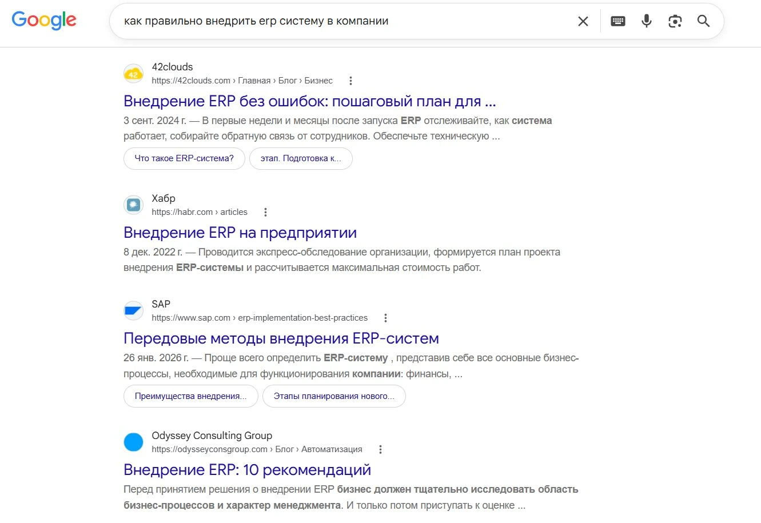Select 'этап. Подготовка к...' chip
761x523 pixels.
click(x=301, y=158)
